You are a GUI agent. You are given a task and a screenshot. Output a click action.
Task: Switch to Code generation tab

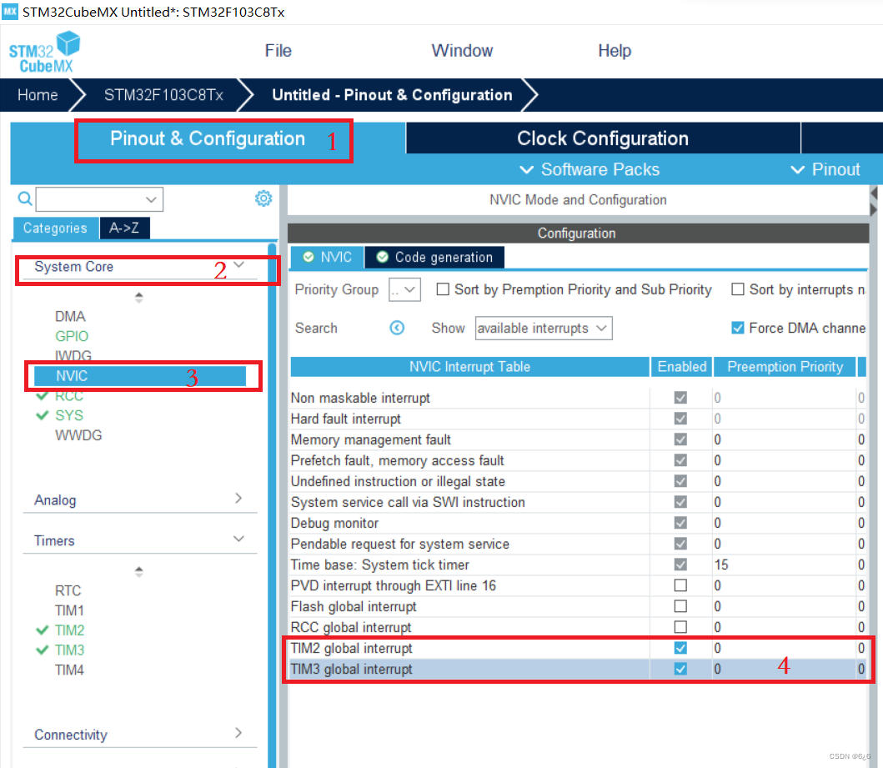tap(434, 258)
